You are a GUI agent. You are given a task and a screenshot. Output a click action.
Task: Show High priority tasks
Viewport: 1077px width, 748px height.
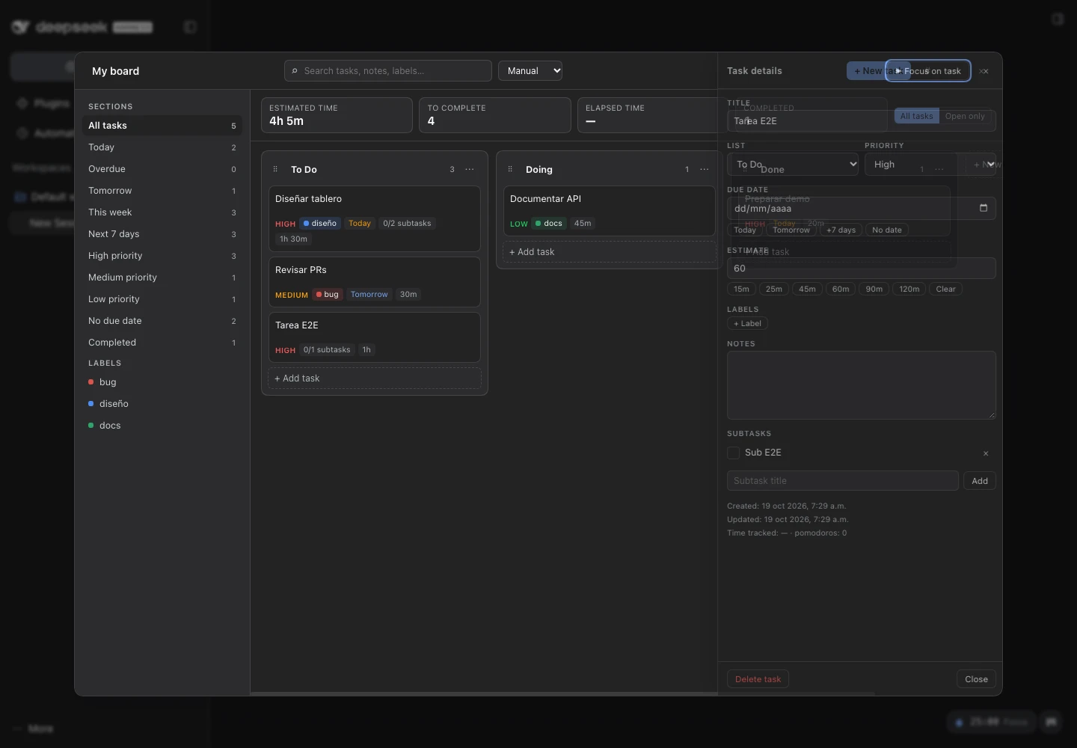coord(162,256)
